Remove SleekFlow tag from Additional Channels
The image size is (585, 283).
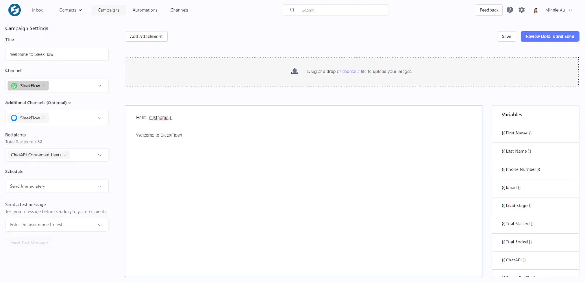click(44, 118)
